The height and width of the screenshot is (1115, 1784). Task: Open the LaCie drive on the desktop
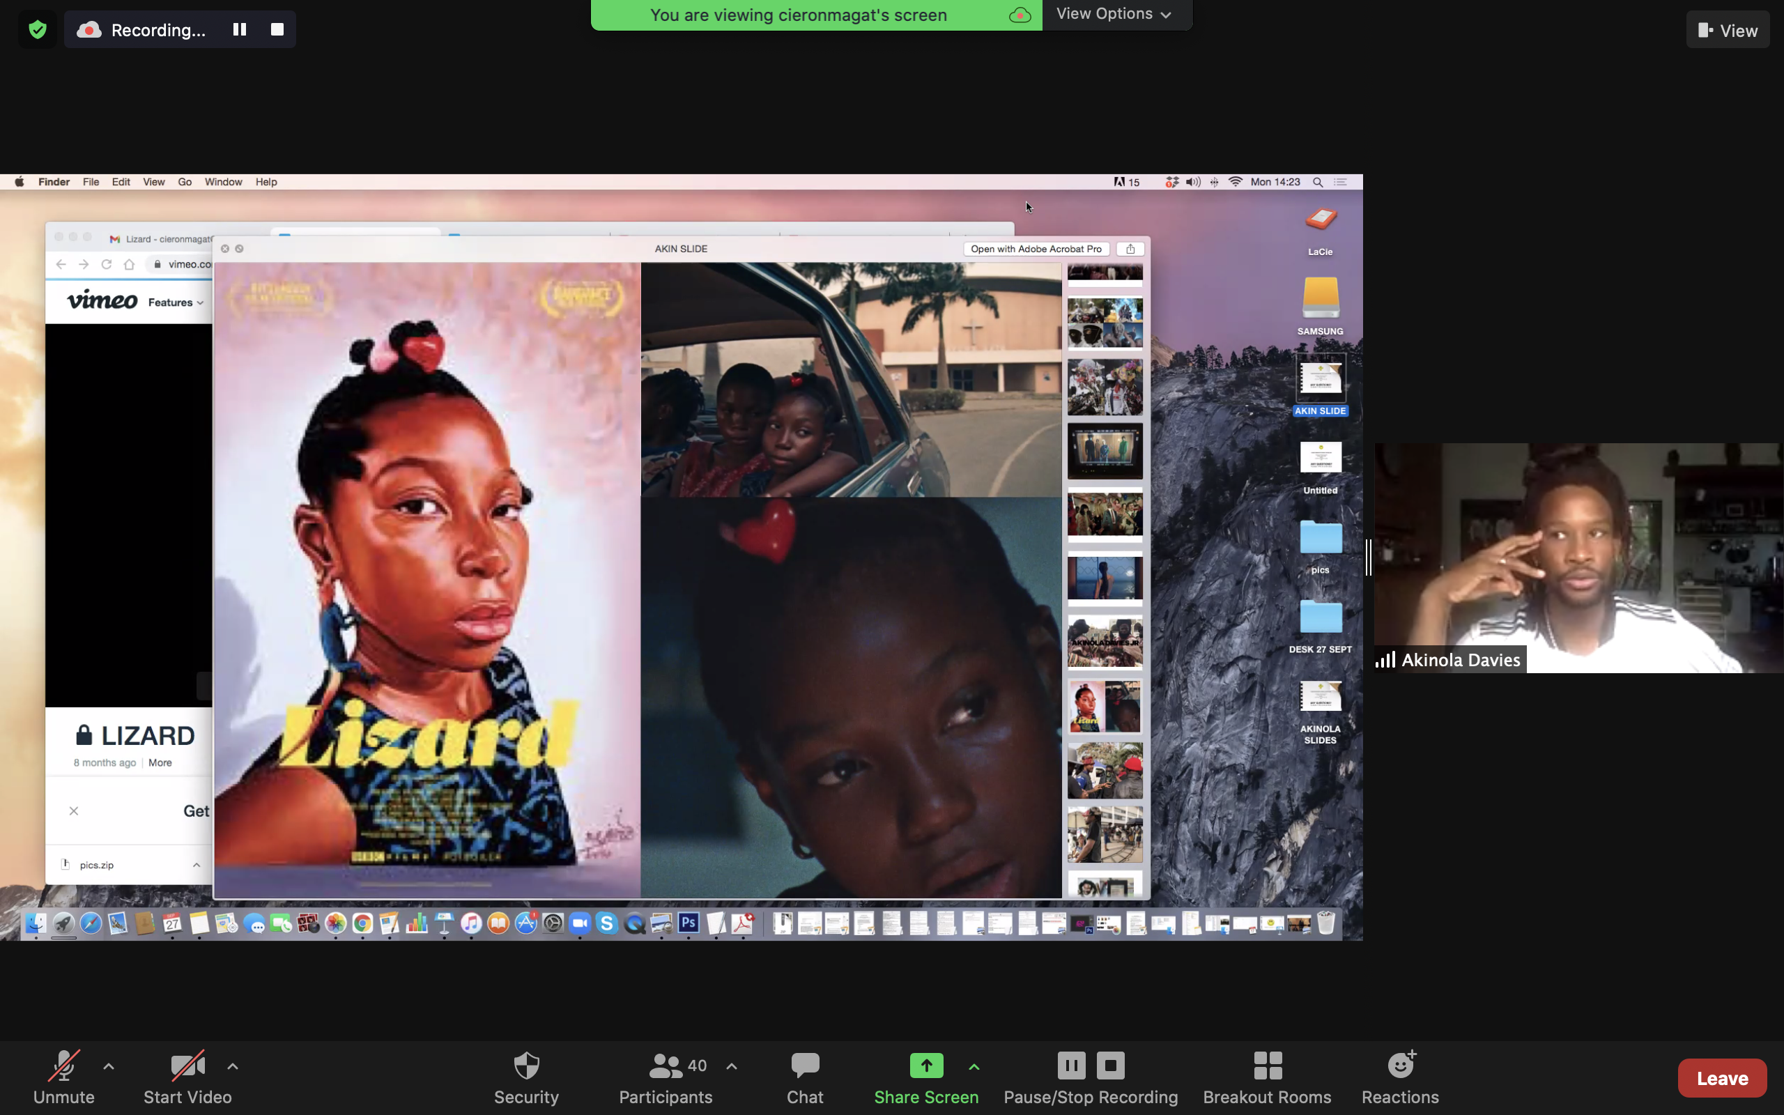pos(1321,229)
